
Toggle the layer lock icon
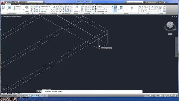point(143,11)
